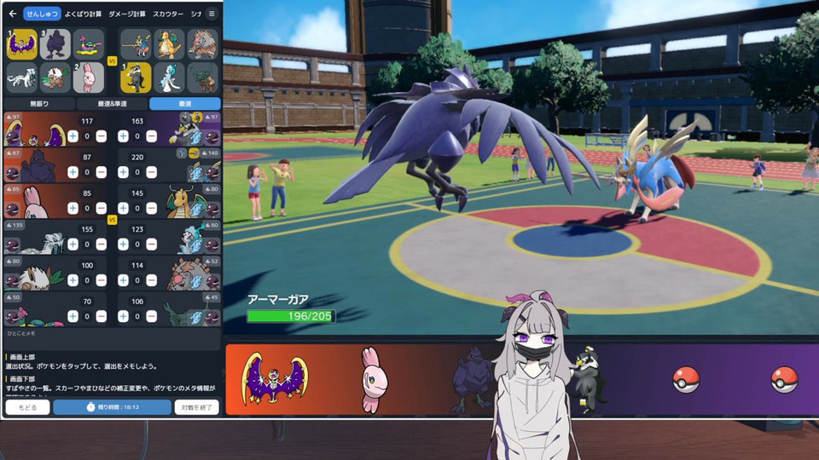Toggle purple orb icon on Primarina row
Screen dimensions: 819x460
tap(212, 246)
